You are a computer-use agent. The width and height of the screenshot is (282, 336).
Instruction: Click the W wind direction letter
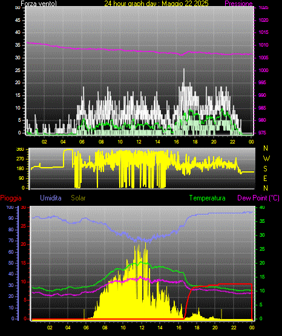(x=266, y=159)
